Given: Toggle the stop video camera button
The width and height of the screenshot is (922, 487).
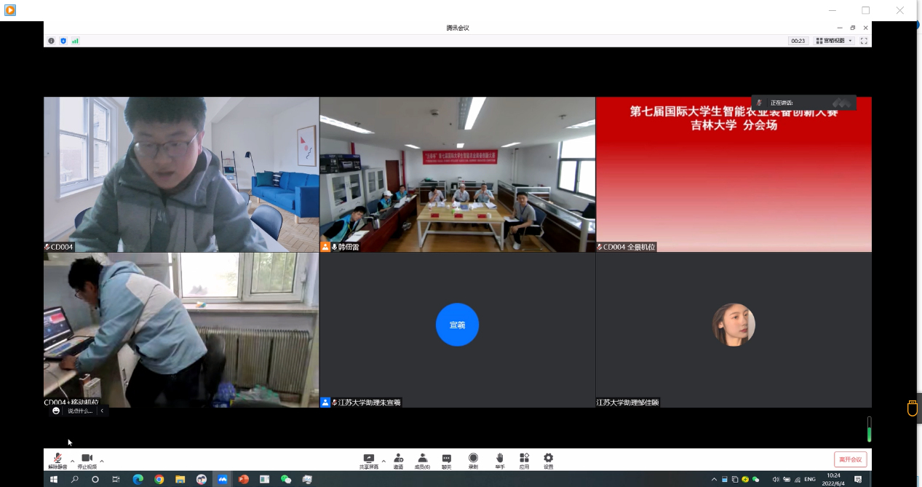Looking at the screenshot, I should (87, 459).
